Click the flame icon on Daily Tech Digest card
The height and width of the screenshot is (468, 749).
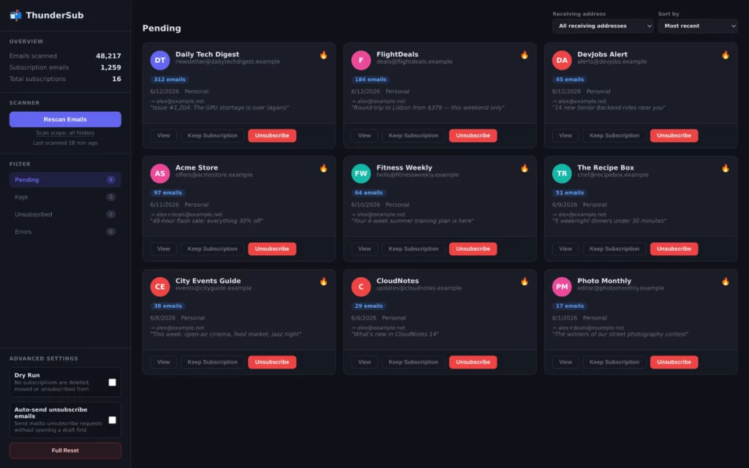click(323, 55)
